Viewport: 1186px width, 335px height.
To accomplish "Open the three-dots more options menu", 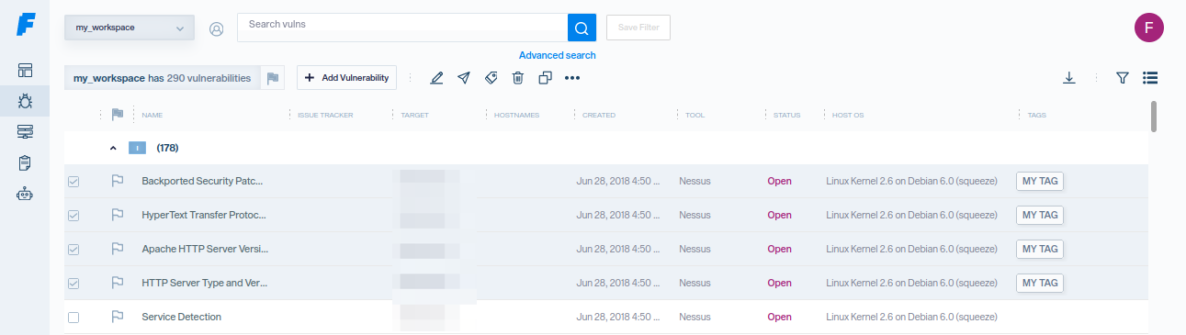I will pyautogui.click(x=572, y=78).
